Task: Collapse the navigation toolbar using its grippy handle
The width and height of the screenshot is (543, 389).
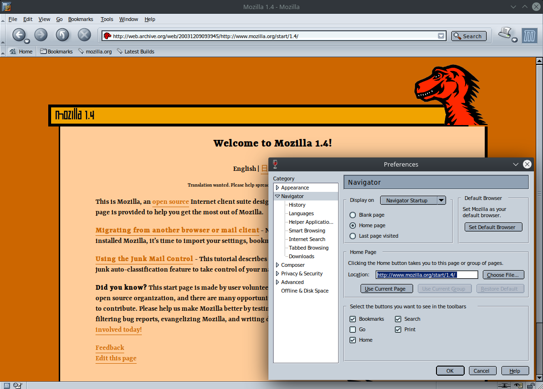Action: pos(3,36)
